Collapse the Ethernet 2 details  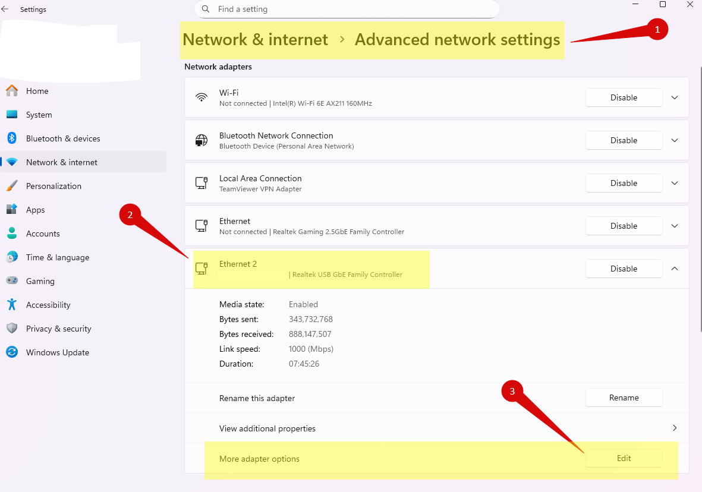[x=674, y=268]
